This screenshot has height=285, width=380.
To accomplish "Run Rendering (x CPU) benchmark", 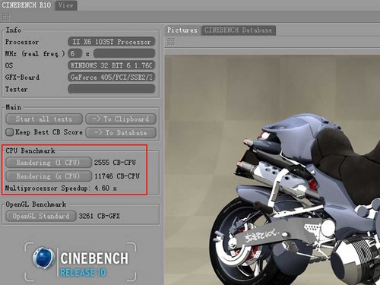I will pos(49,176).
